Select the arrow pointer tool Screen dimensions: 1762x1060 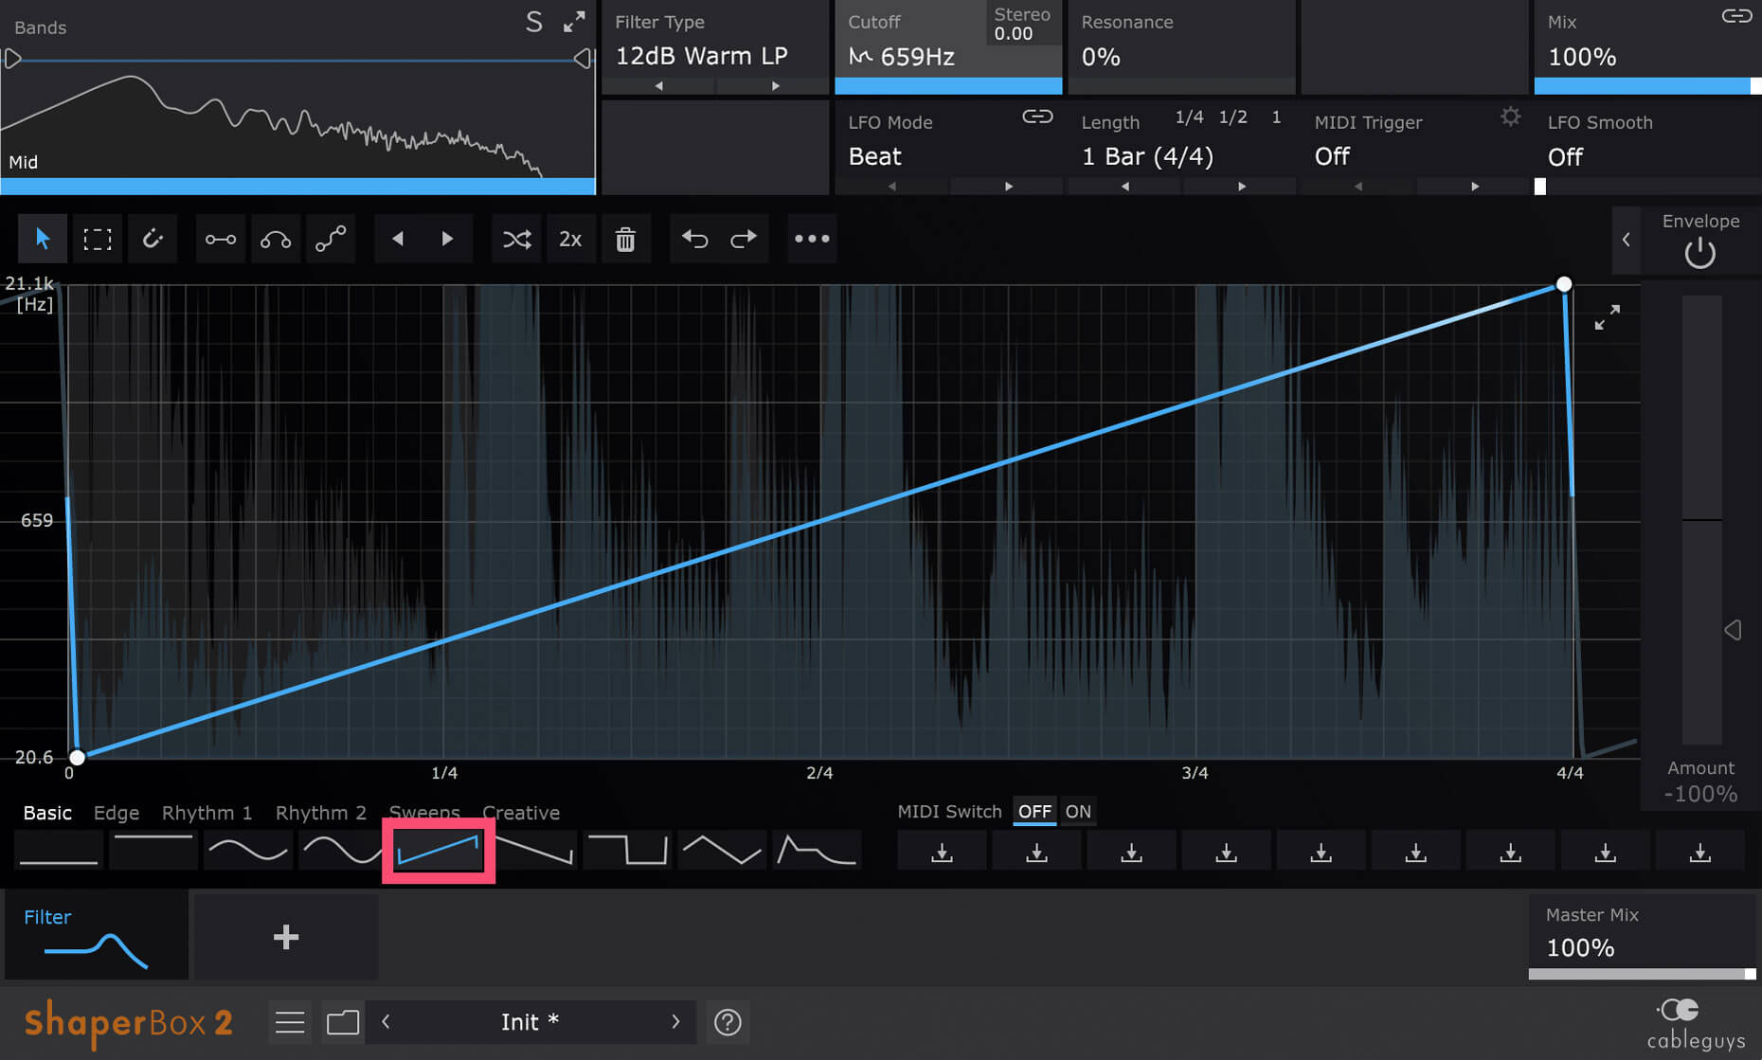point(43,239)
